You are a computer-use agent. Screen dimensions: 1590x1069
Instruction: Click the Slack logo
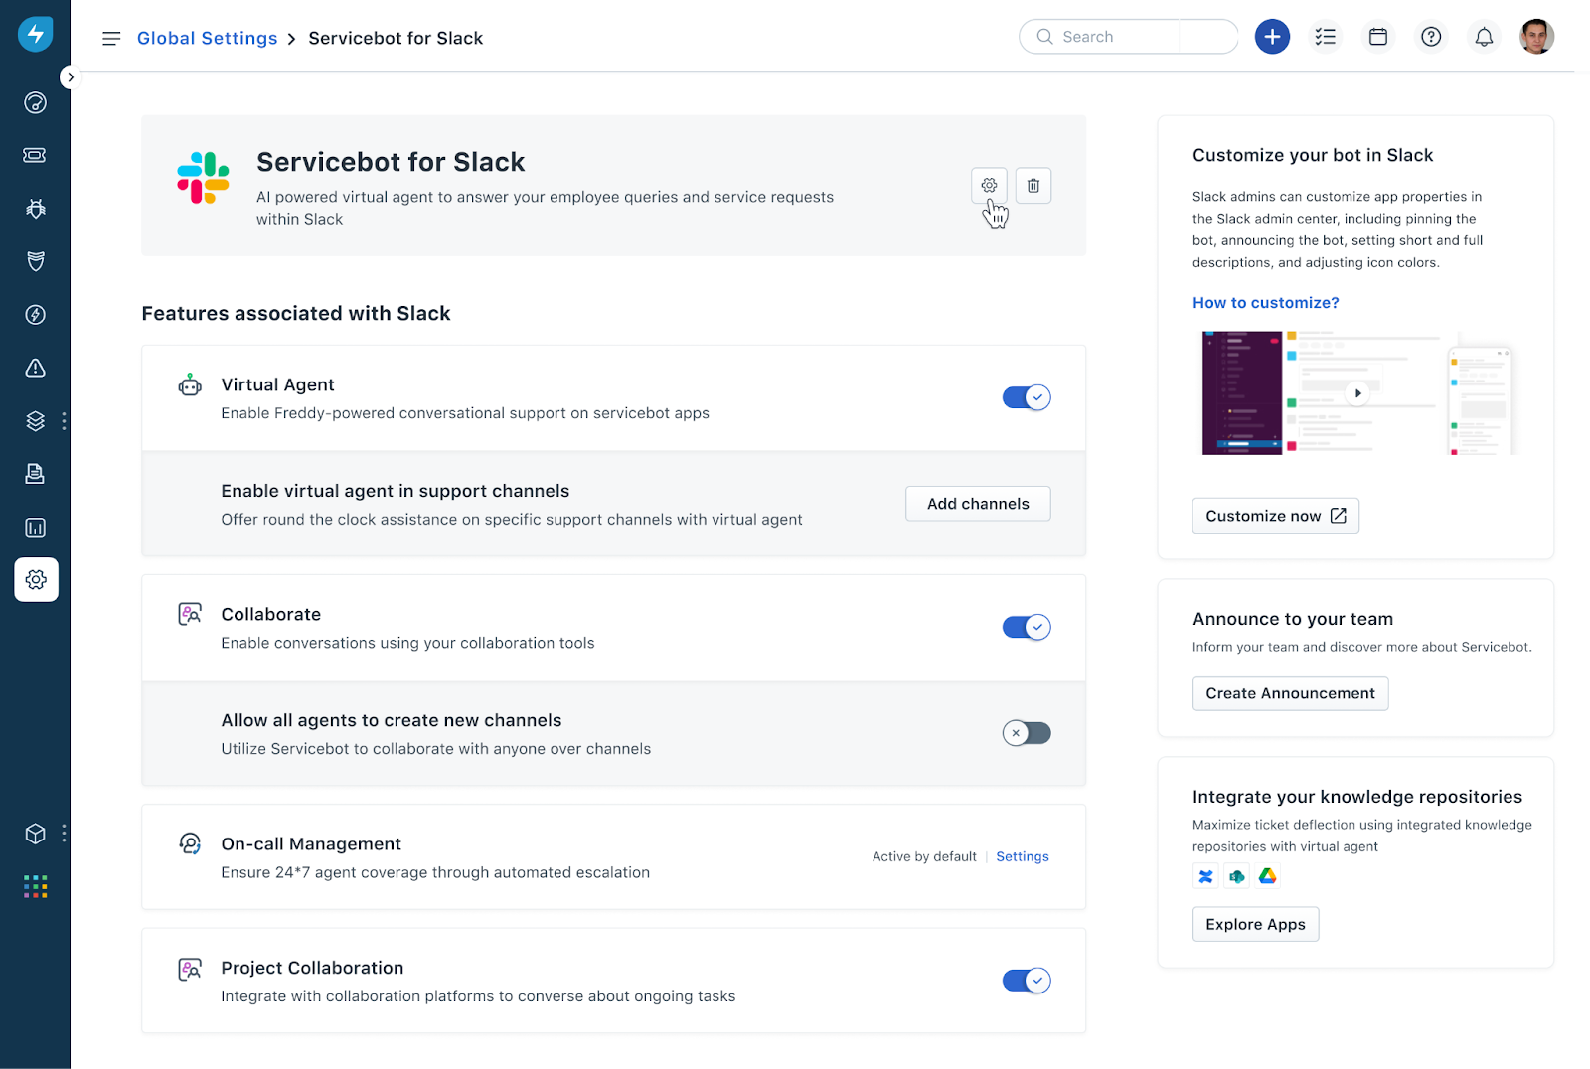(x=203, y=178)
